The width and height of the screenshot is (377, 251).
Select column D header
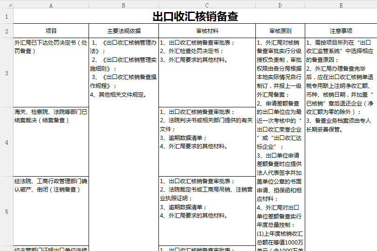(280, 5)
